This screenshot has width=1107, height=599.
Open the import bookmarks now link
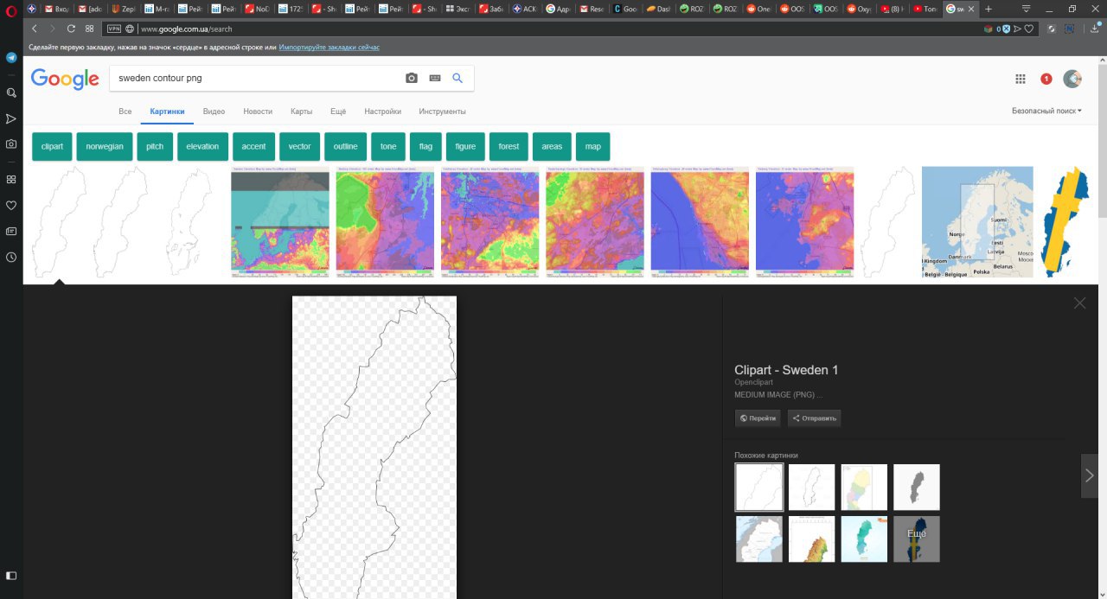pyautogui.click(x=329, y=47)
